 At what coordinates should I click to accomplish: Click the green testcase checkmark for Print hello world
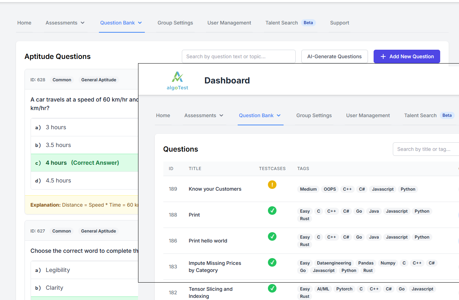tap(272, 236)
